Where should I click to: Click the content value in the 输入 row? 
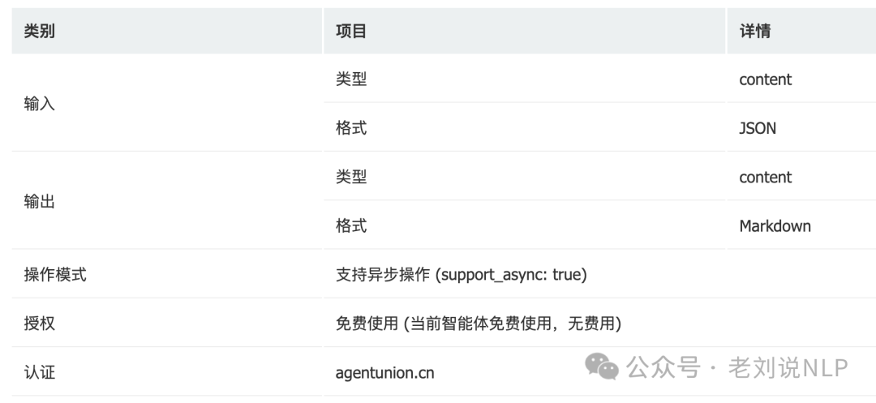(766, 79)
